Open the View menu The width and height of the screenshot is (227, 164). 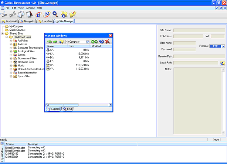coord(21,8)
